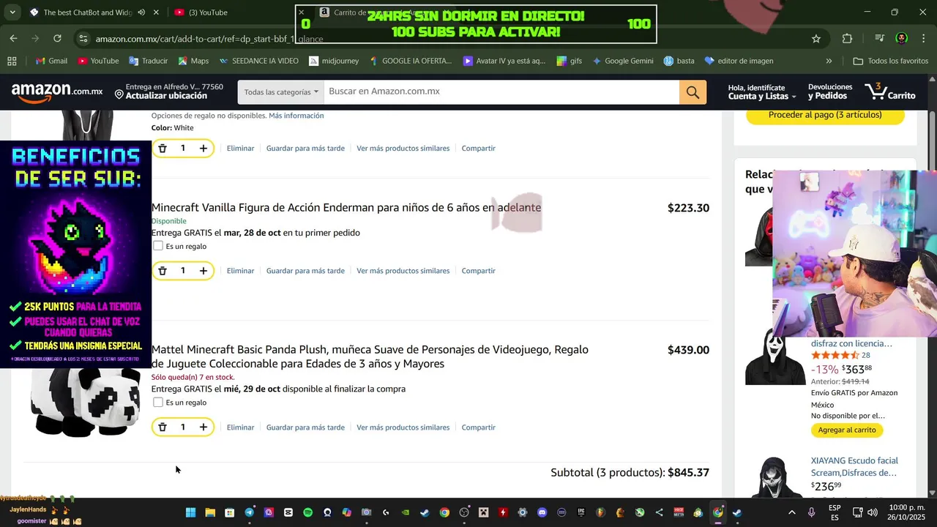Viewport: 937px width, 527px height.
Task: Click 'Agregar al carrito' for licensed disfraz
Action: pos(847,430)
